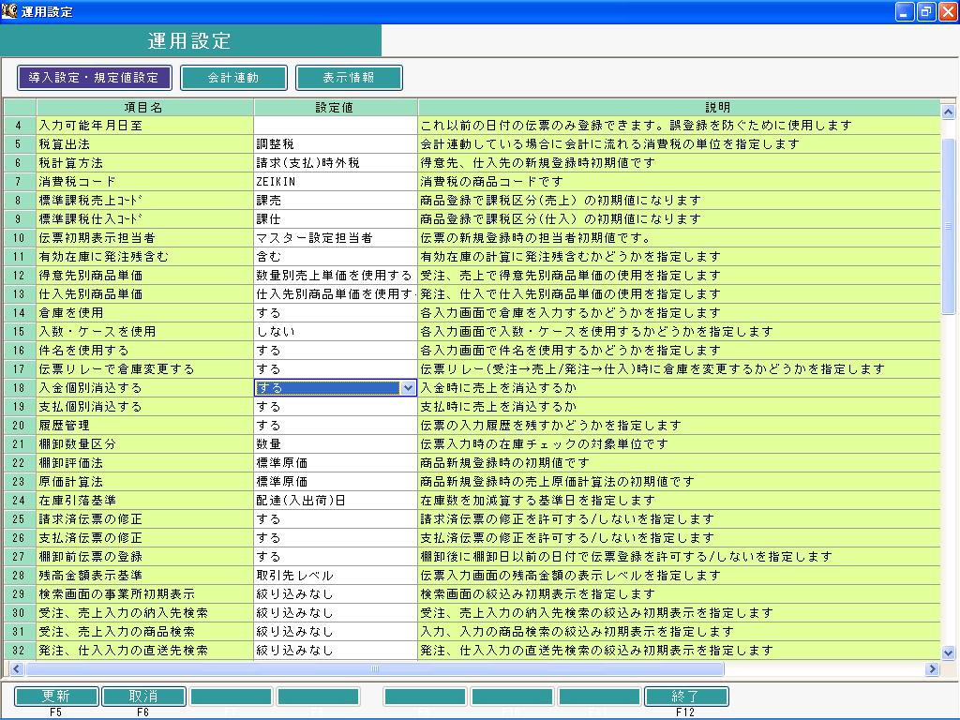Click the マスター設定担当者 value cell

click(x=336, y=238)
